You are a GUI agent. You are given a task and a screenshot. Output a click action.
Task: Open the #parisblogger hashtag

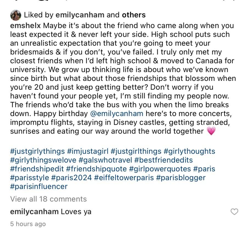click(181, 178)
